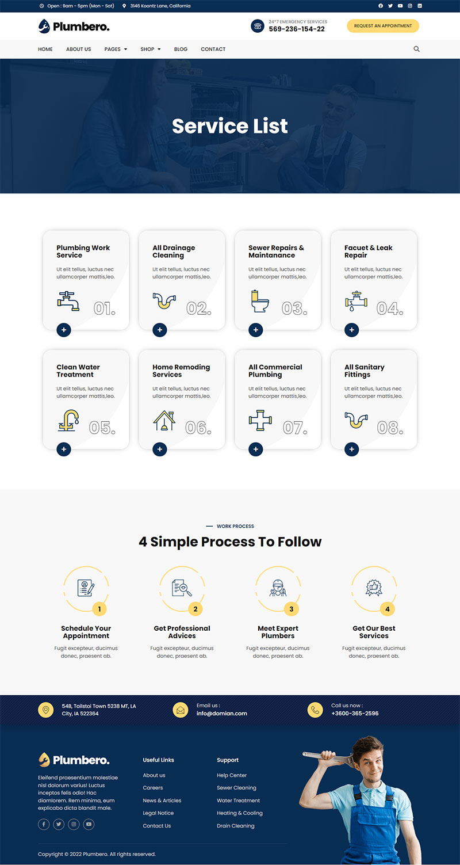
Task: Open the YouTube icon in top bar
Action: [x=400, y=6]
